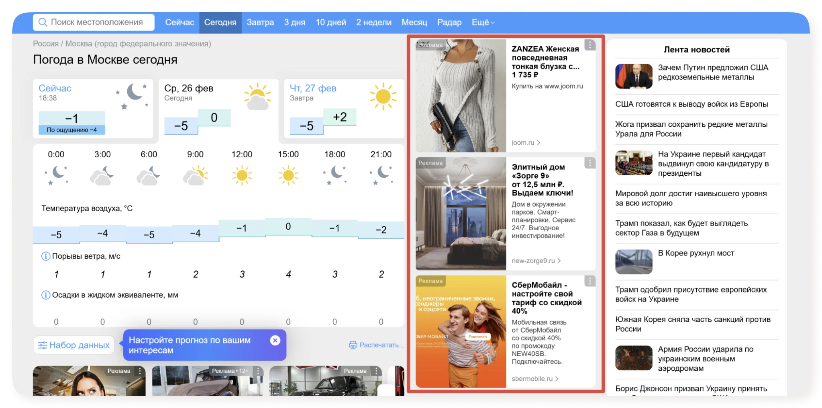This screenshot has height=408, width=822.
Task: Open the 2 недели forecast tab
Action: (x=374, y=22)
